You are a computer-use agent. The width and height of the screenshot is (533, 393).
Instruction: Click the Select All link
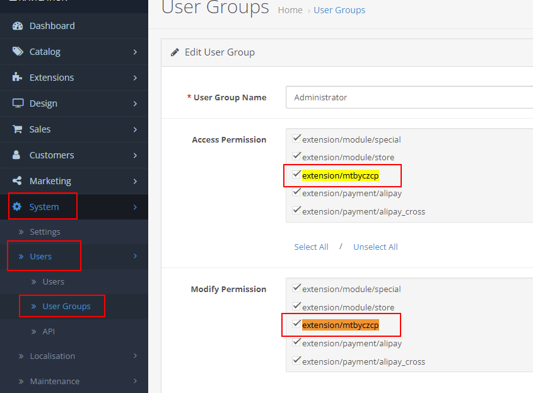(x=311, y=247)
